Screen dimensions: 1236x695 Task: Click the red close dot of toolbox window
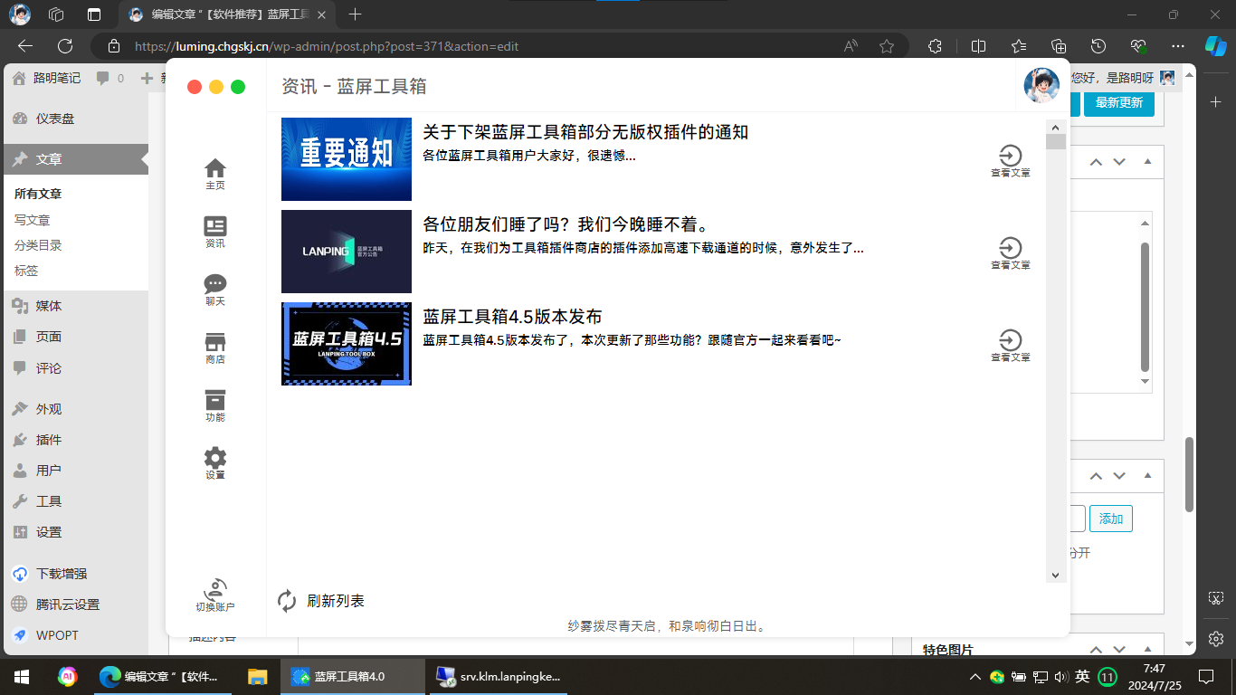point(195,87)
